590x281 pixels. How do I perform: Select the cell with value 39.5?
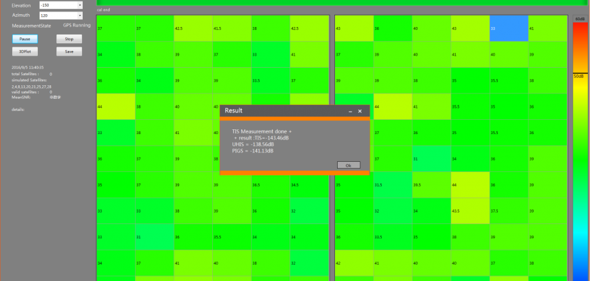[x=431, y=185]
